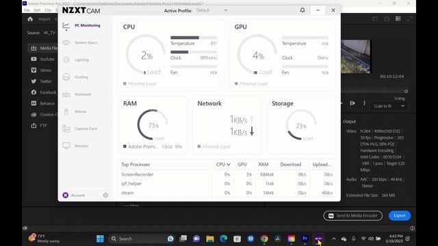Open notifications bell in NZXT CAM
This screenshot has height=246, width=438.
pos(302,10)
